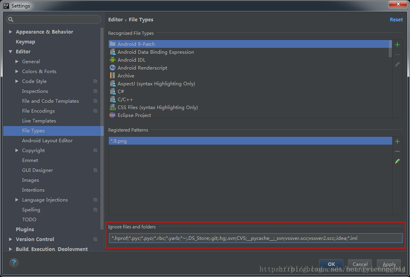
Task: Open the Images settings page
Action: tap(30, 180)
